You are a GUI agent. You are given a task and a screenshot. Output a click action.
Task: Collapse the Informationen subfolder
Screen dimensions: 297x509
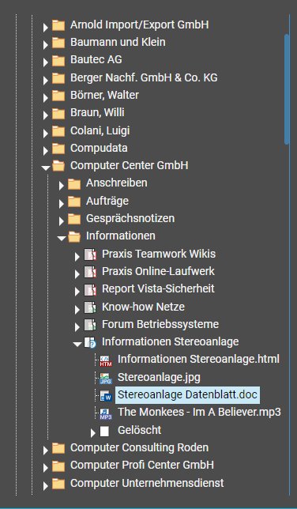(62, 238)
